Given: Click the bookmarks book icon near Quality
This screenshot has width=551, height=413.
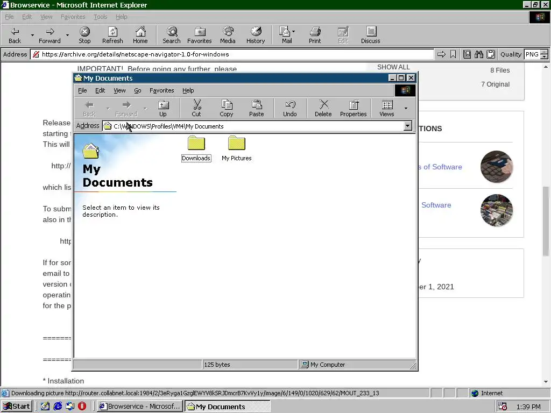Looking at the screenshot, I should click(467, 54).
